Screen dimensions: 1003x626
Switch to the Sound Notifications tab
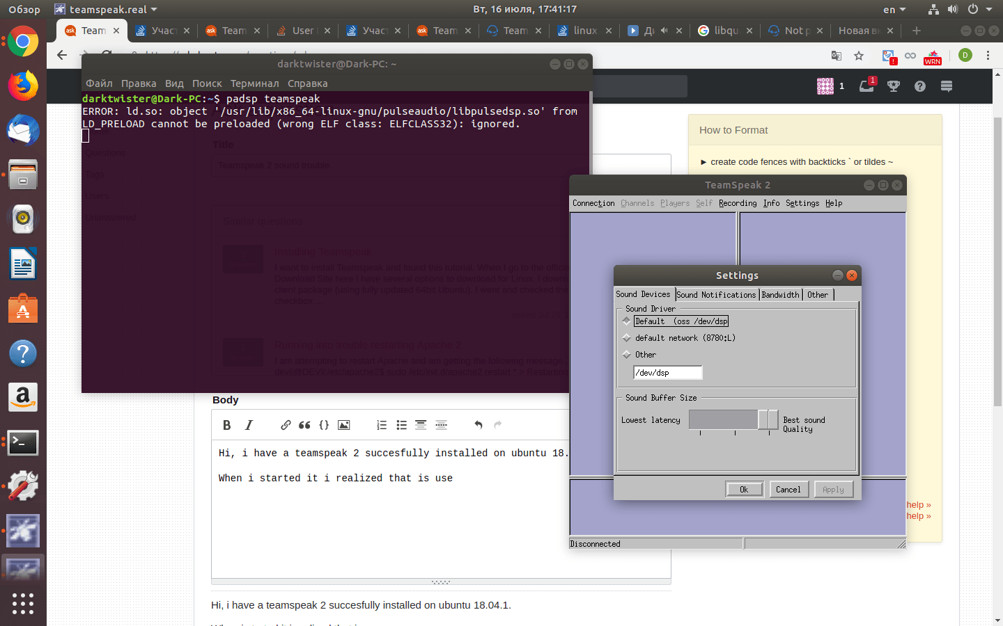[717, 294]
